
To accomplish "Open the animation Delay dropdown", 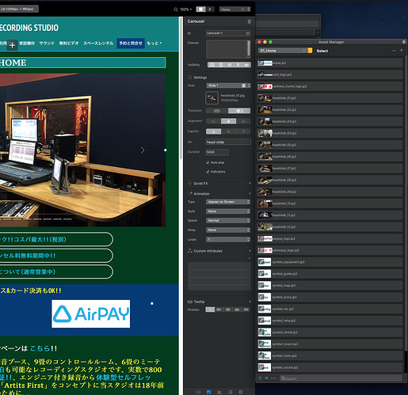I will click(x=228, y=230).
